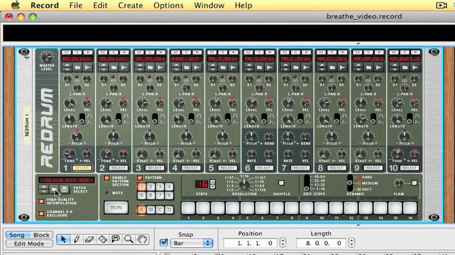Open sample folder on channel 6
Viewport: 455px width, 255px height.
(259, 67)
